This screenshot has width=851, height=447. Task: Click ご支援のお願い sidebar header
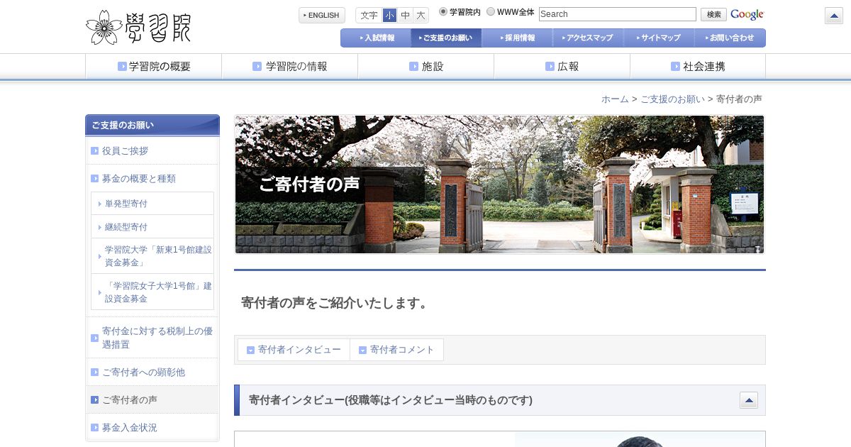point(152,125)
